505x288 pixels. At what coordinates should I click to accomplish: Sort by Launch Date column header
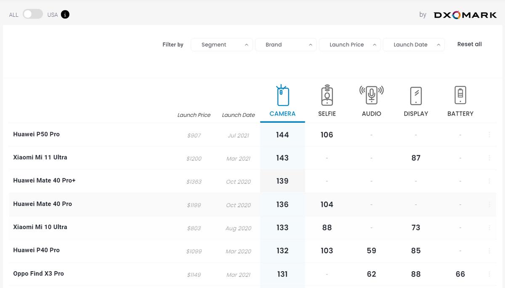click(x=238, y=115)
